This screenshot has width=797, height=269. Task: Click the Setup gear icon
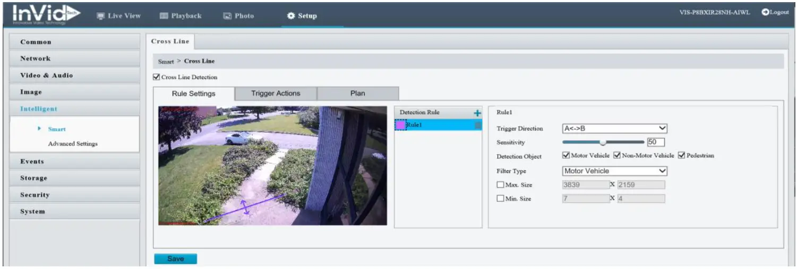tap(291, 16)
